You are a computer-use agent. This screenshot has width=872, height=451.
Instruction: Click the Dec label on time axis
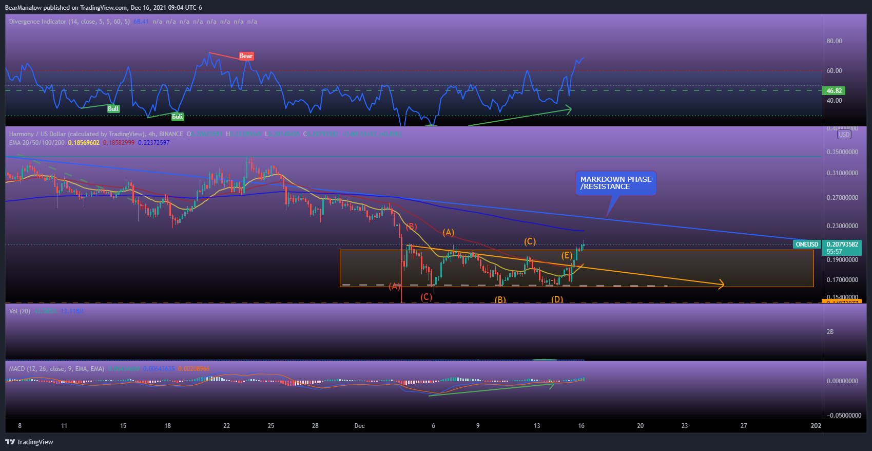359,426
